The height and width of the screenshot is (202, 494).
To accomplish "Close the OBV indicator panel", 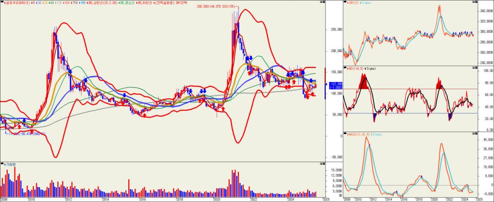I will click(x=476, y=1).
